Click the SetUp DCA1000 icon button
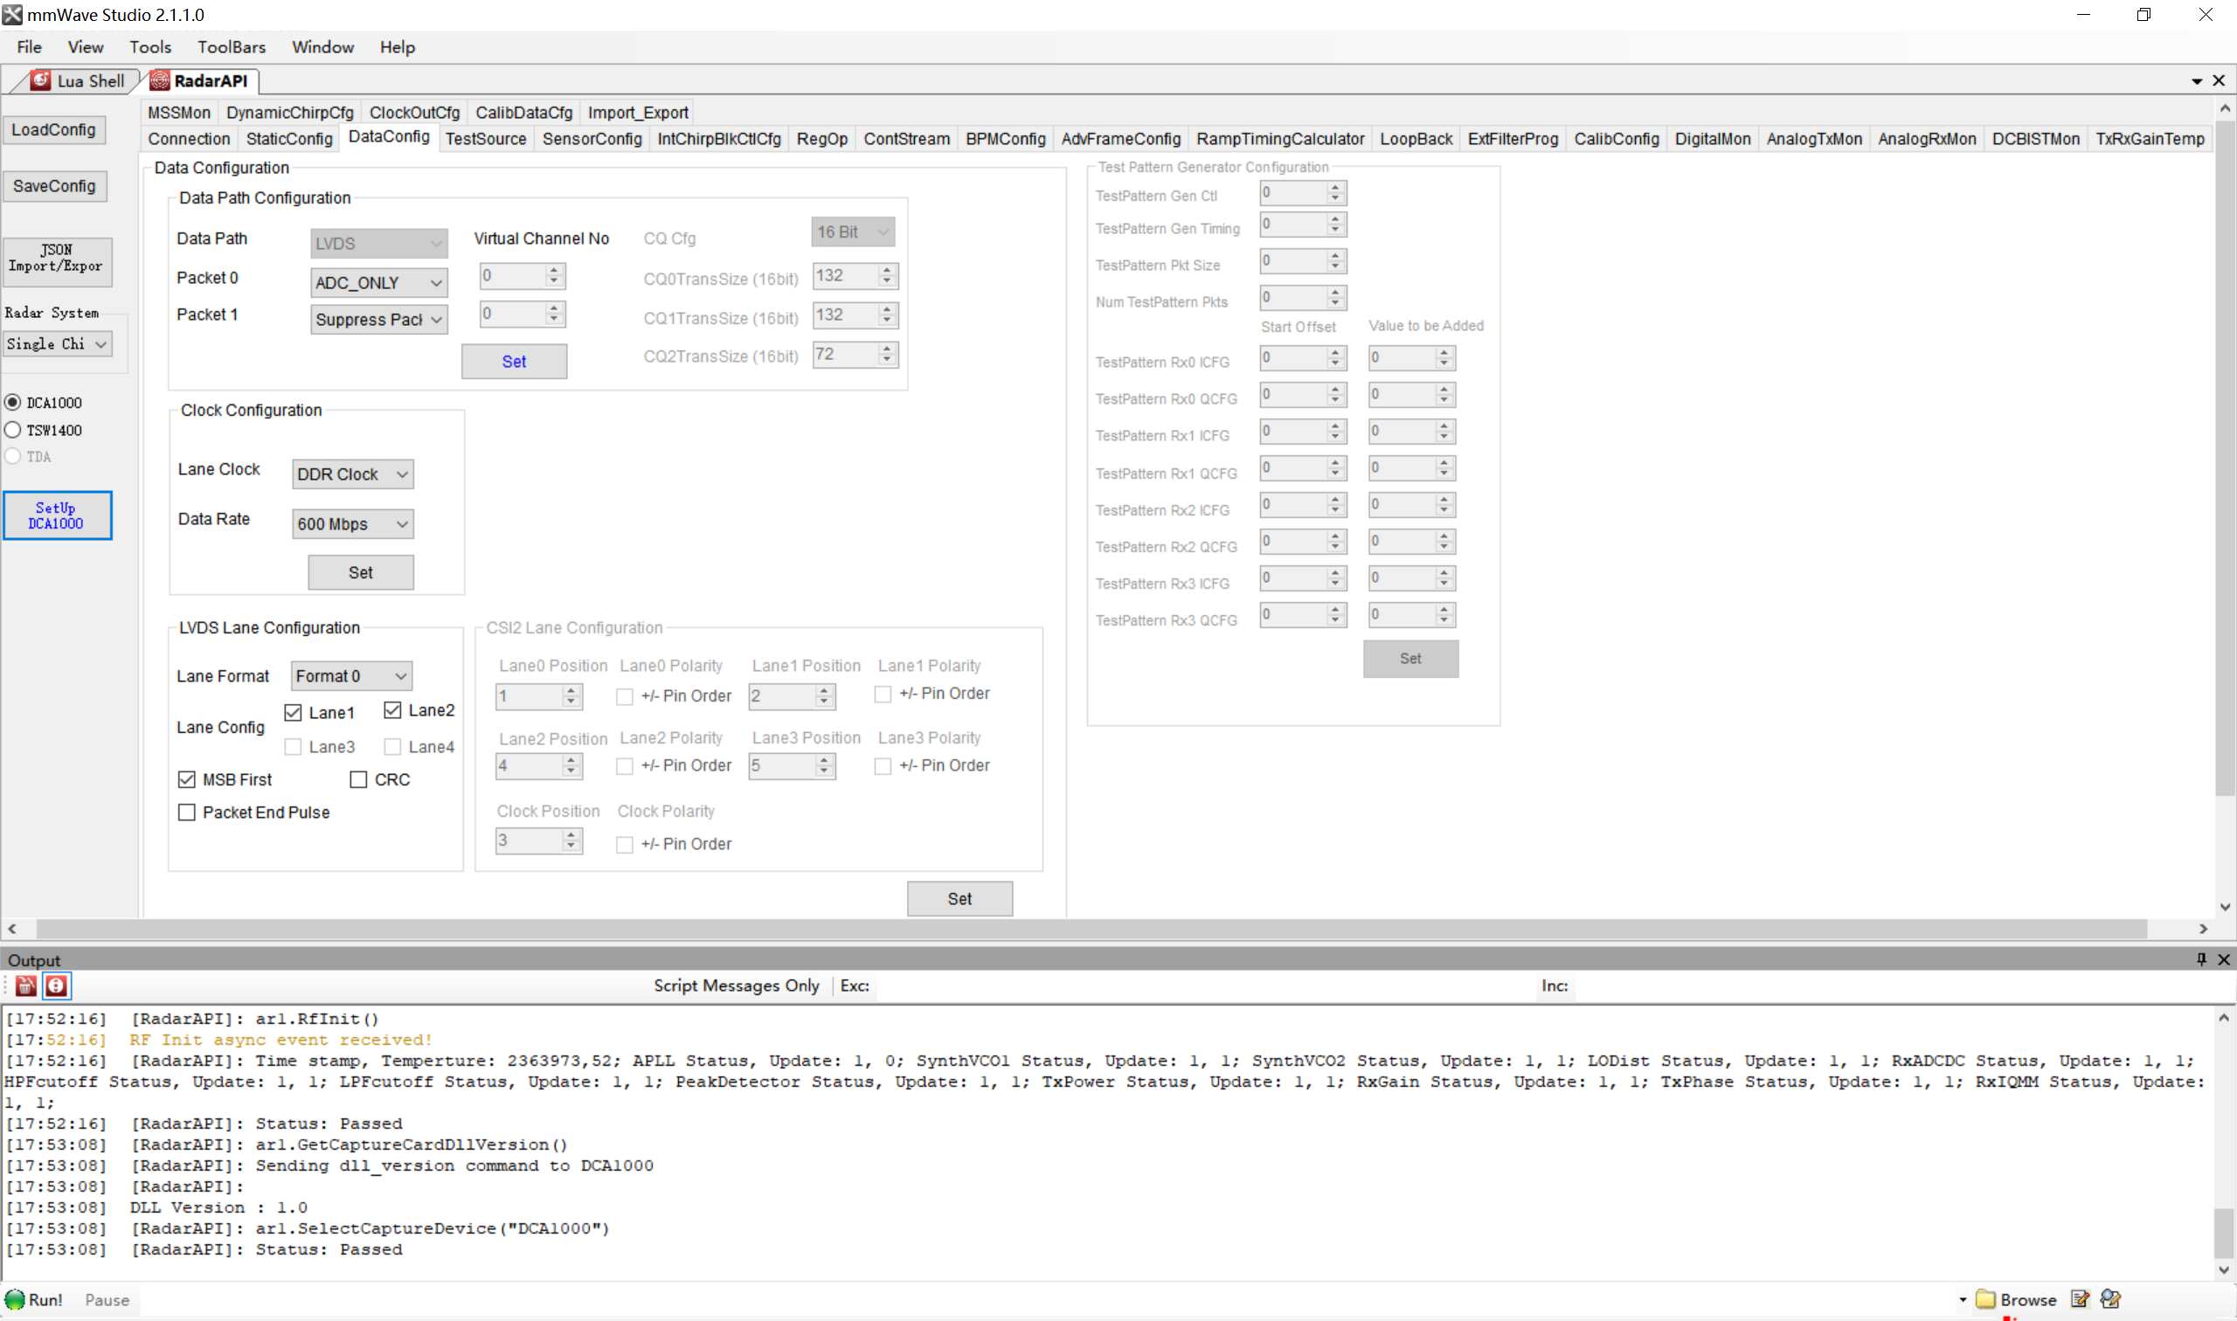Image resolution: width=2237 pixels, height=1321 pixels. [x=57, y=515]
